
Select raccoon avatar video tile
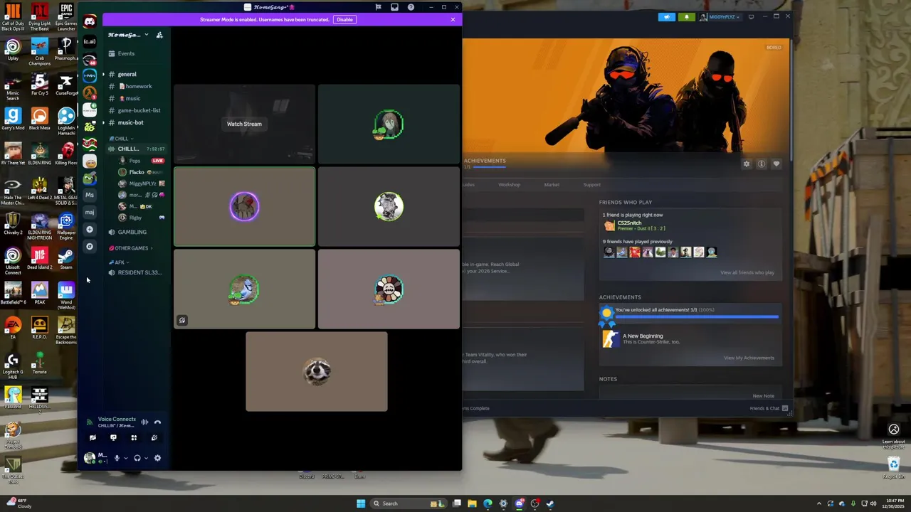pyautogui.click(x=317, y=371)
